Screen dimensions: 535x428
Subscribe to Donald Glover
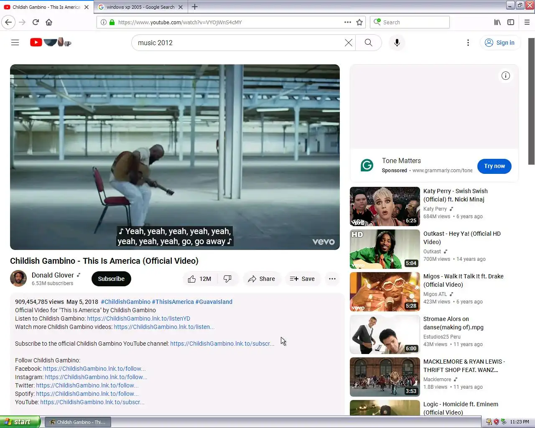pos(111,279)
